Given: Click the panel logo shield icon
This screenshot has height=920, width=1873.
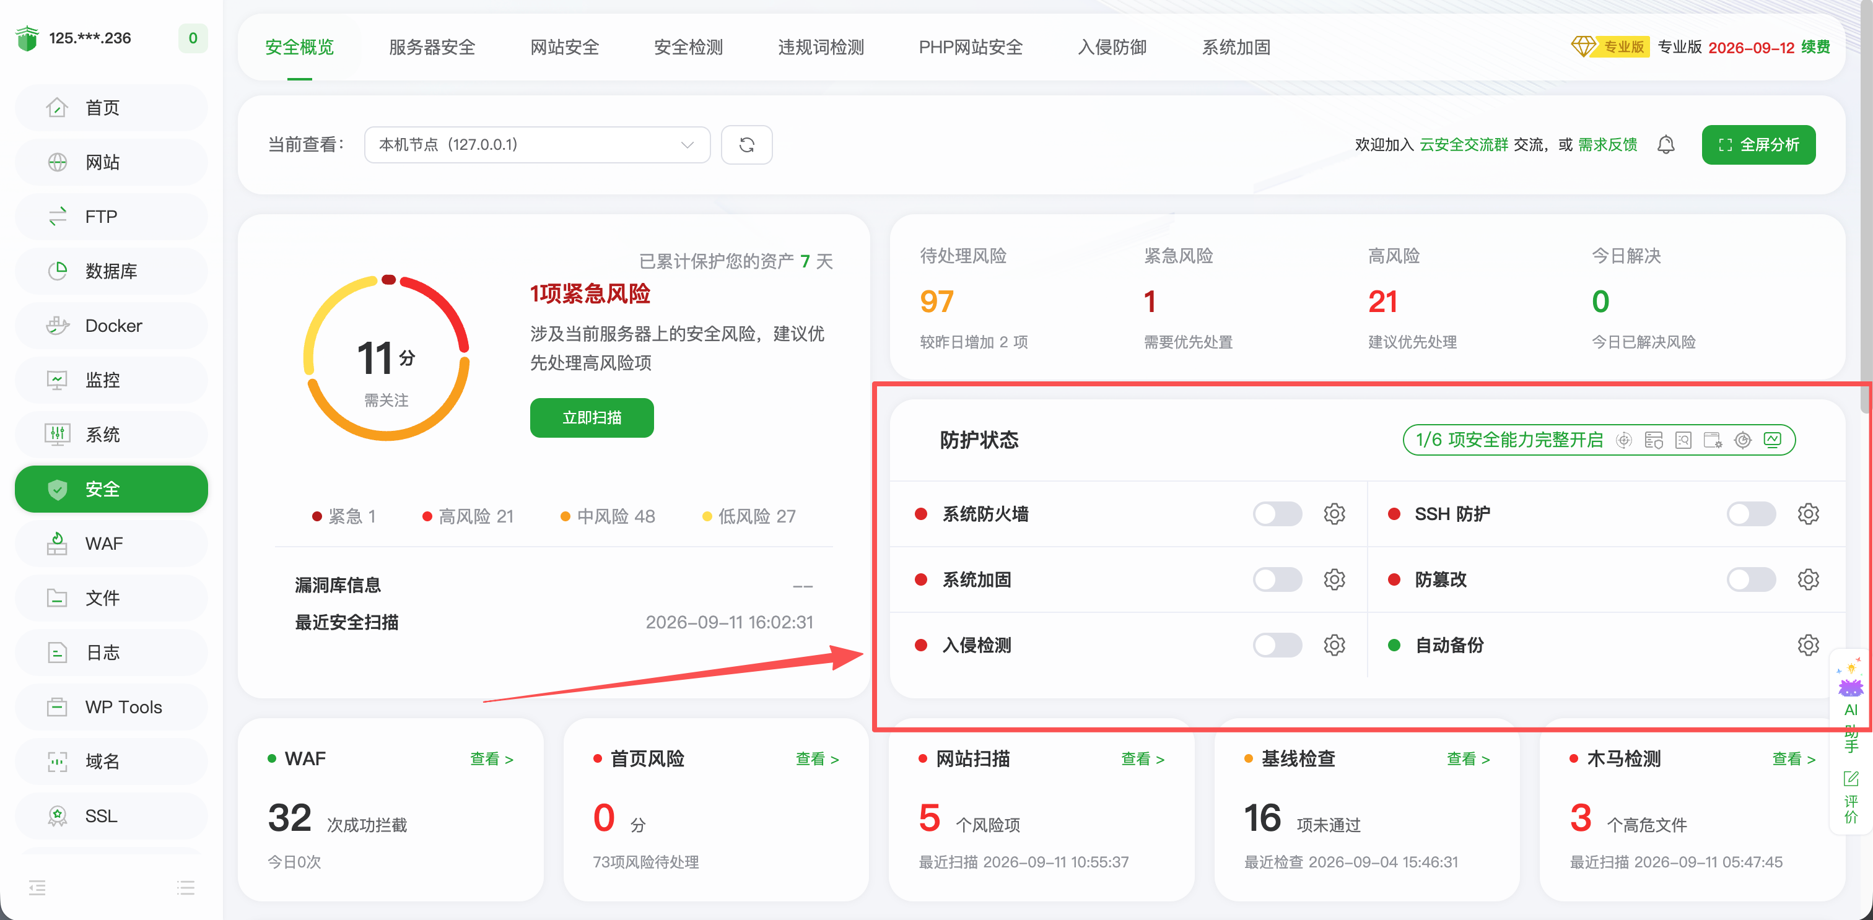Looking at the screenshot, I should tap(27, 38).
